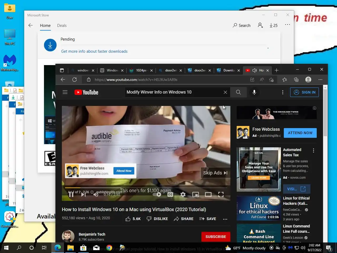Open Read aloud icon in address bar
The image size is (337, 253).
click(262, 80)
